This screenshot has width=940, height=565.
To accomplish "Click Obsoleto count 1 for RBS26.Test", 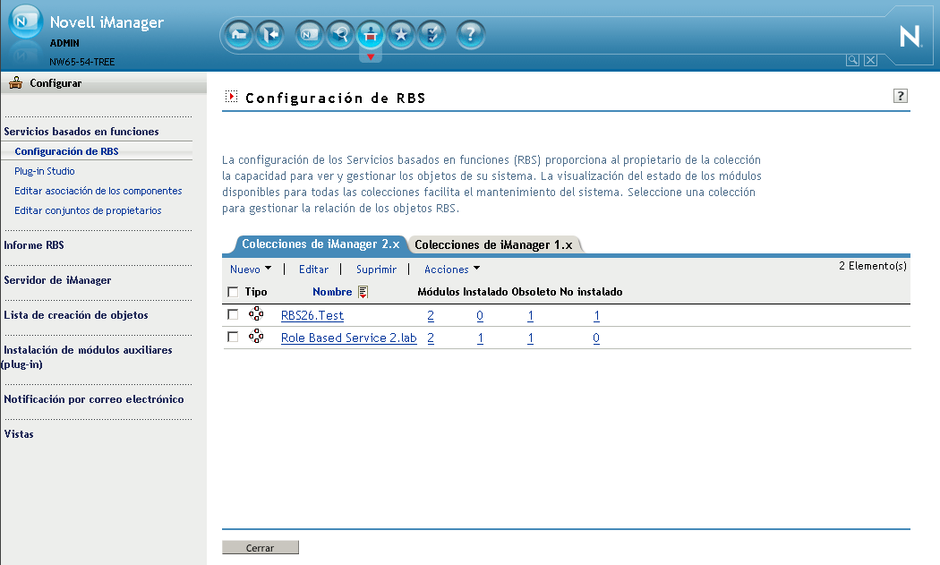I will tap(531, 315).
